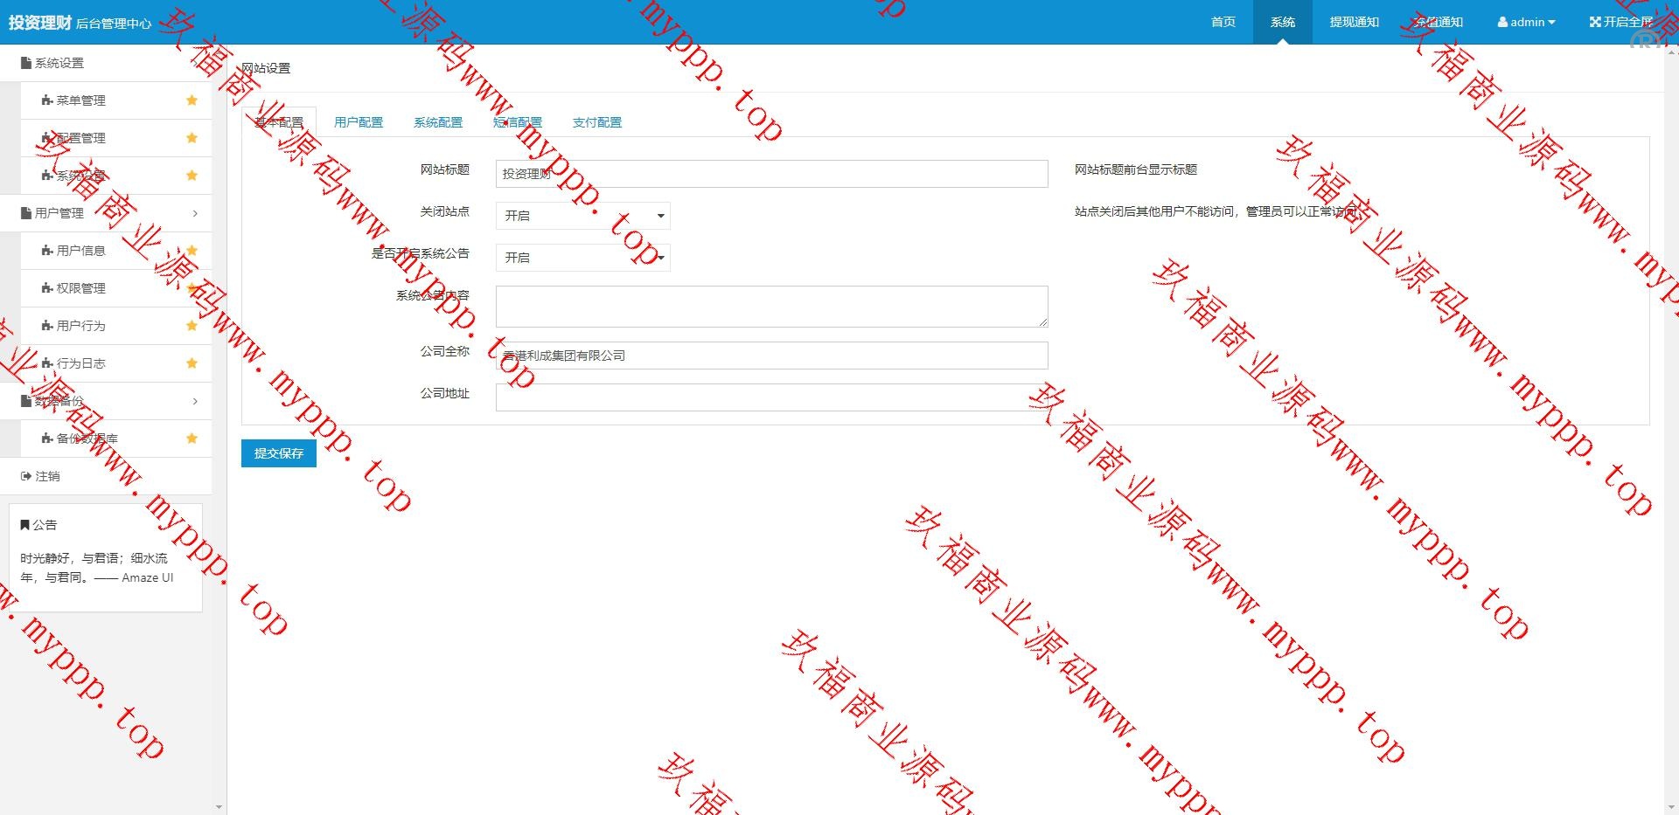1679x815 pixels.
Task: Open the admin user dropdown menu
Action: click(x=1526, y=22)
